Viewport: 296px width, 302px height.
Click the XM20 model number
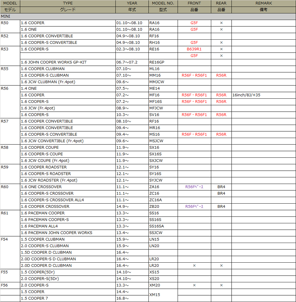163,285
